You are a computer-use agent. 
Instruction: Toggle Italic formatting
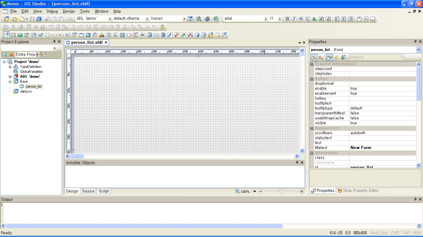click(294, 19)
